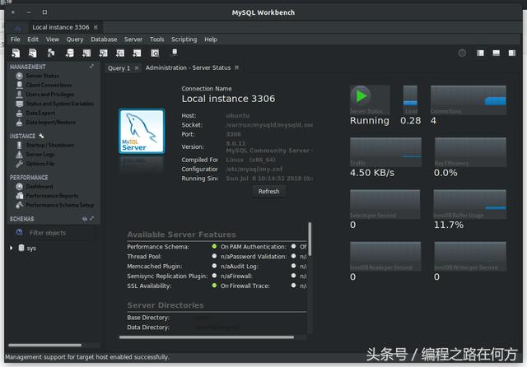Click the InnoDB Buffer Usage 11.7% graph

469,204
